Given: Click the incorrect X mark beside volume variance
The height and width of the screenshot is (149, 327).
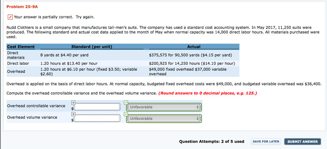Looking at the screenshot, I should pos(73,114).
